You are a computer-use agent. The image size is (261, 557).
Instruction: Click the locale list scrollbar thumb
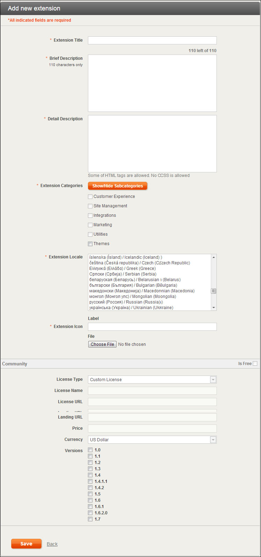point(214,291)
